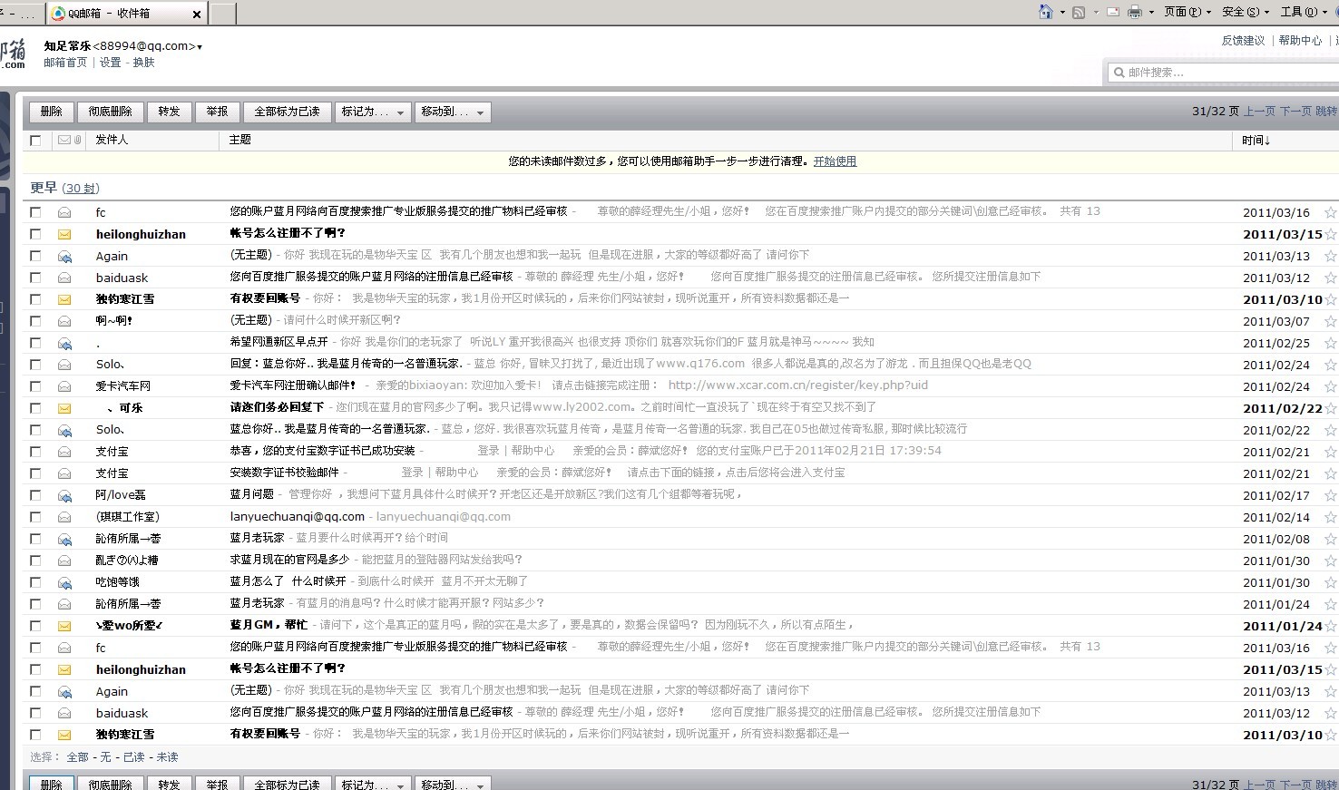The image size is (1339, 790).
Task: Click unread envelope icon for heilonghuizhan email
Action: (x=64, y=234)
